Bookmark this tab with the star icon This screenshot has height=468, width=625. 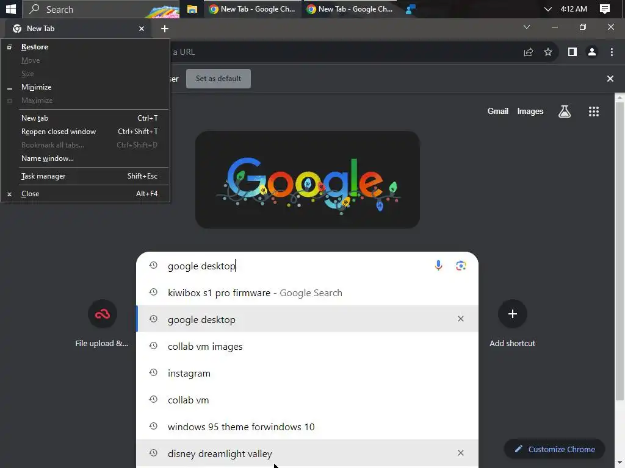pos(548,52)
